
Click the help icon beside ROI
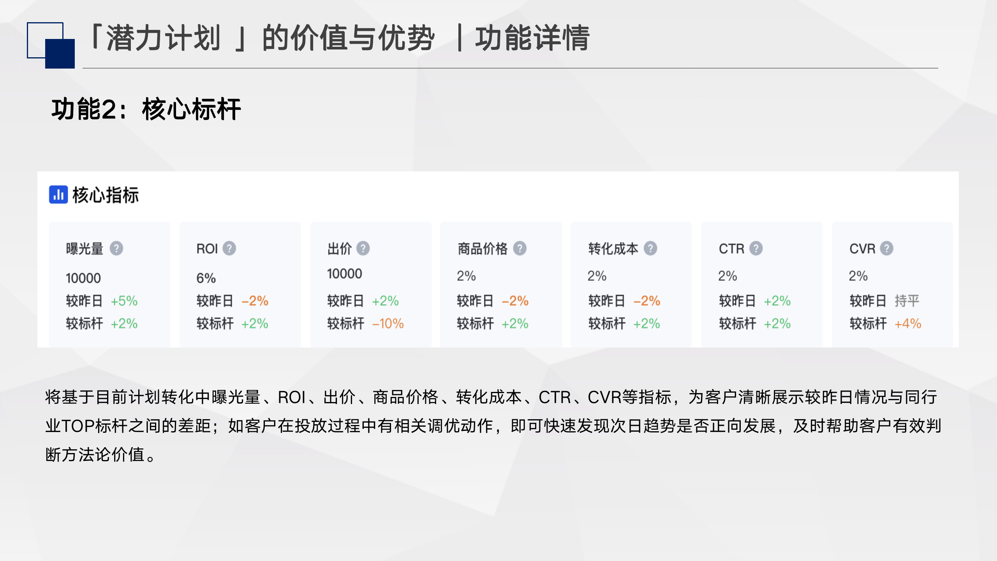tap(229, 248)
